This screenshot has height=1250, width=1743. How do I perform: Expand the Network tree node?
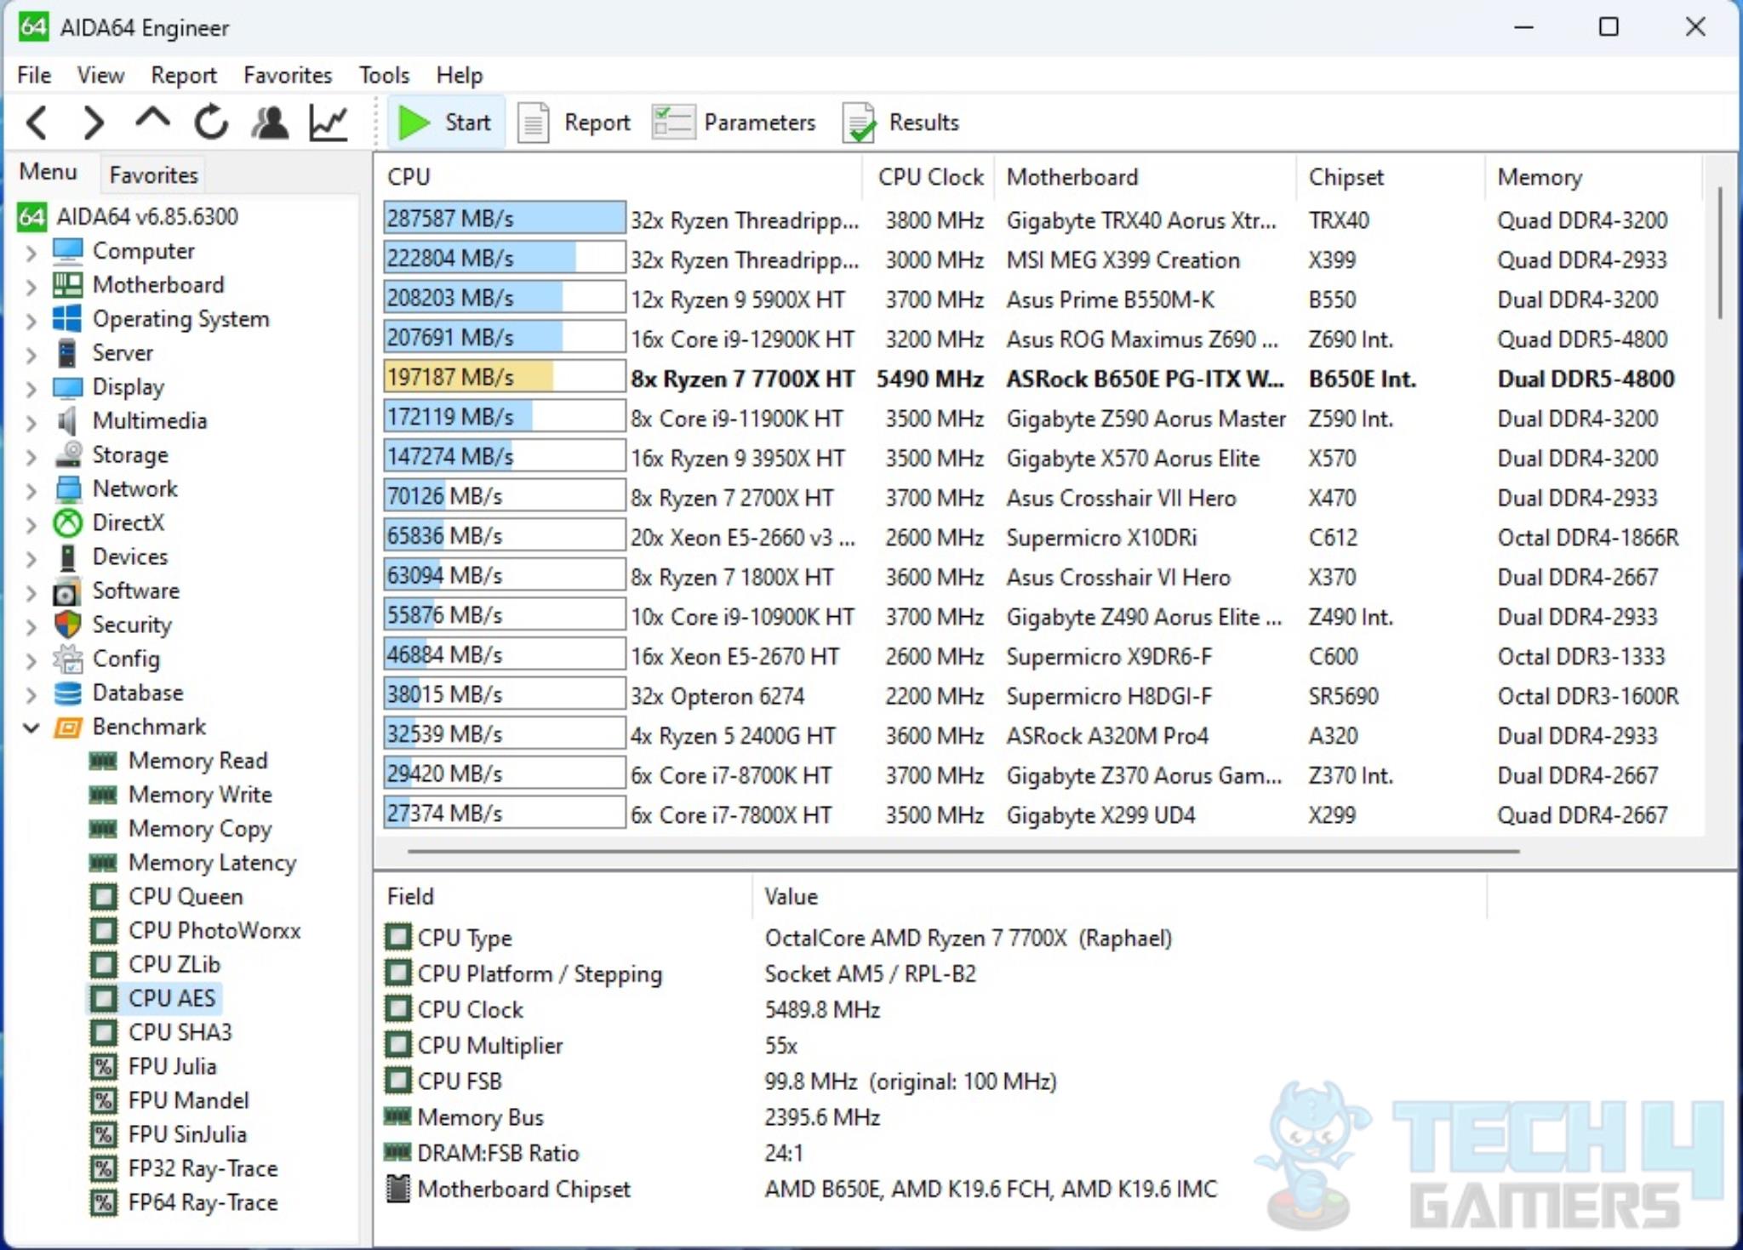(31, 491)
